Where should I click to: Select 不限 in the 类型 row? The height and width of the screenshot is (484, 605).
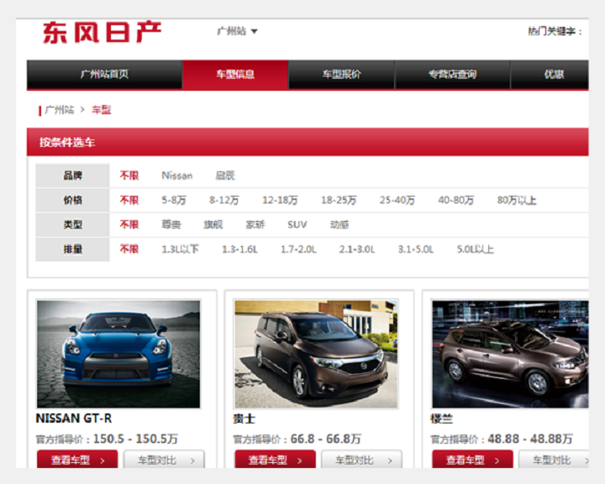129,224
